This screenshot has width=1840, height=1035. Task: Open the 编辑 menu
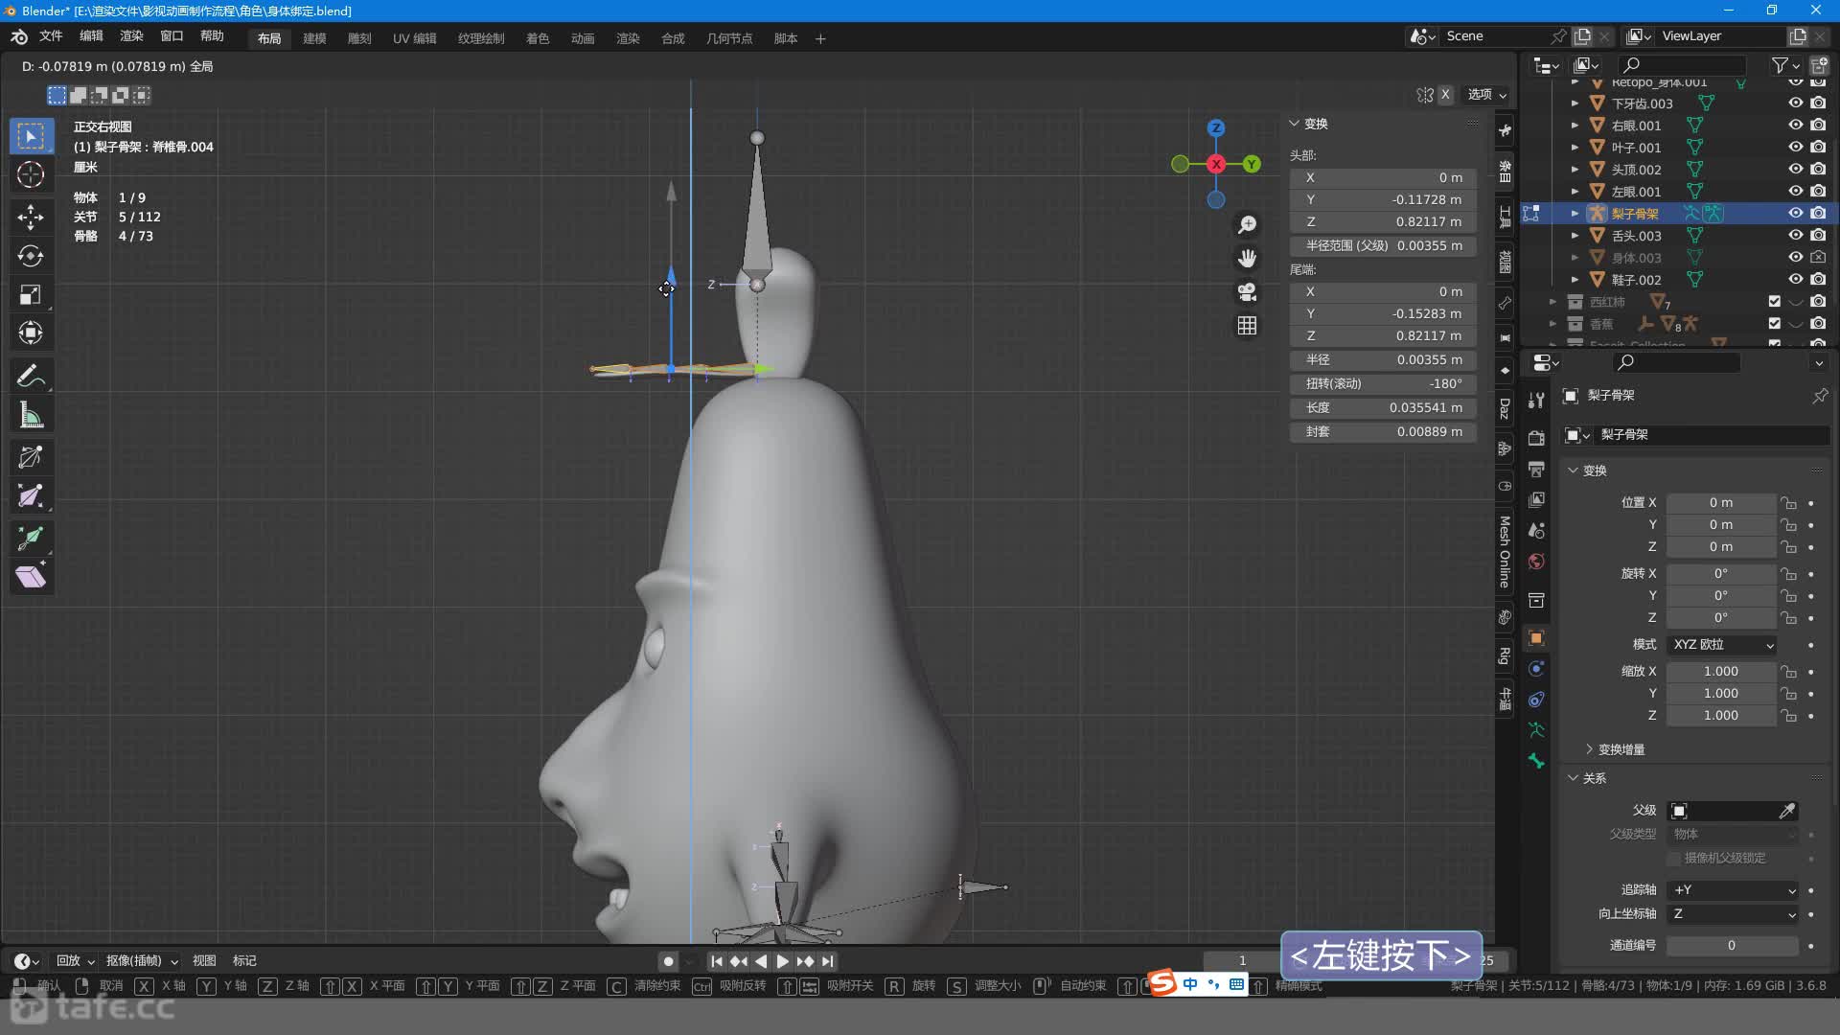(91, 36)
